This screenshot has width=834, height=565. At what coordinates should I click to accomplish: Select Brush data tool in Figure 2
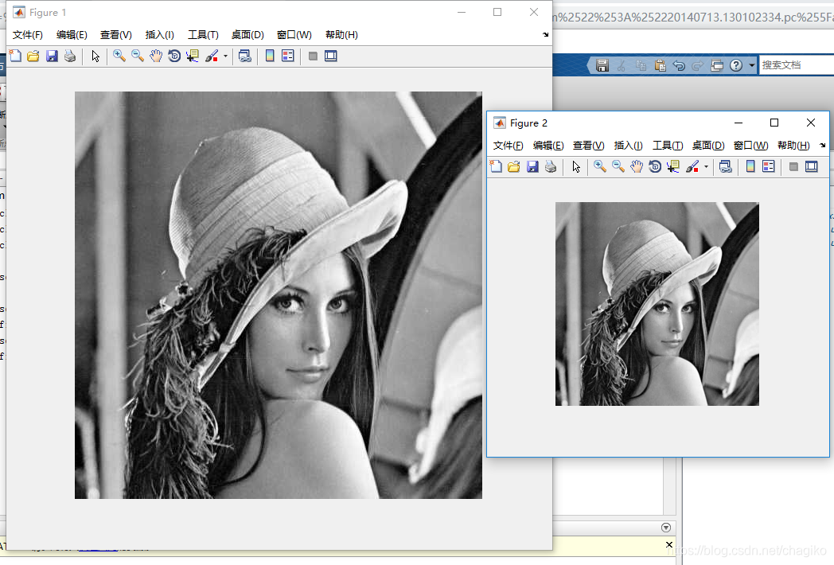coord(692,166)
